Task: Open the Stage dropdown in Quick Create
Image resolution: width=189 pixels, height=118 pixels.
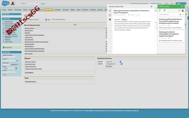Action: [x=10, y=68]
